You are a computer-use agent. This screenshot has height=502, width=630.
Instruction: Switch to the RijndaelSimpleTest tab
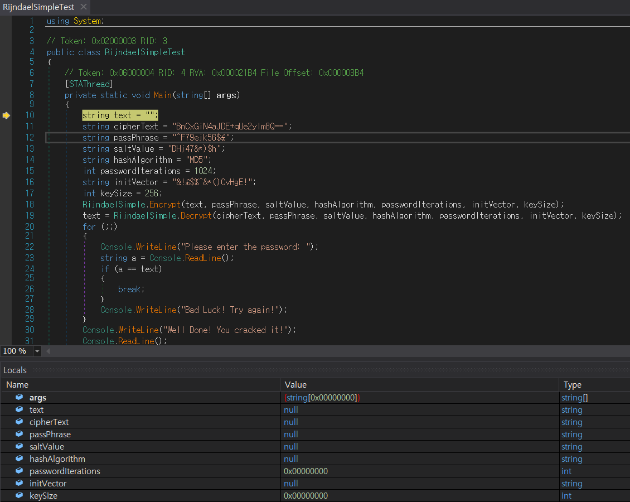(x=38, y=7)
